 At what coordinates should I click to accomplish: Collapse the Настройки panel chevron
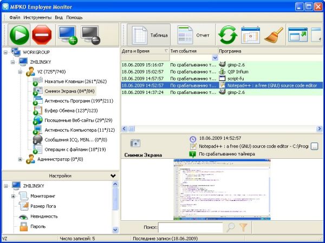113,175
